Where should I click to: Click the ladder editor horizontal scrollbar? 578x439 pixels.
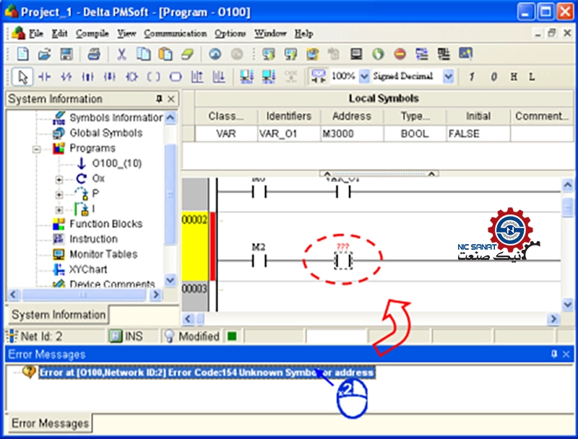coord(368,318)
